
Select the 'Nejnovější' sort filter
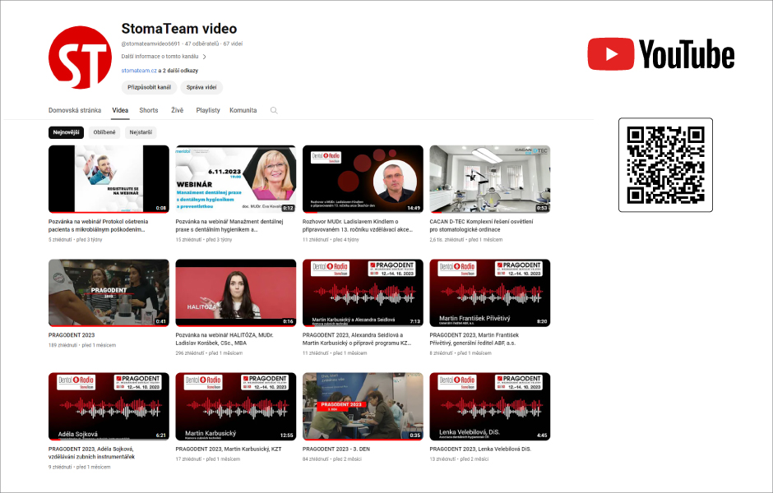tap(66, 132)
